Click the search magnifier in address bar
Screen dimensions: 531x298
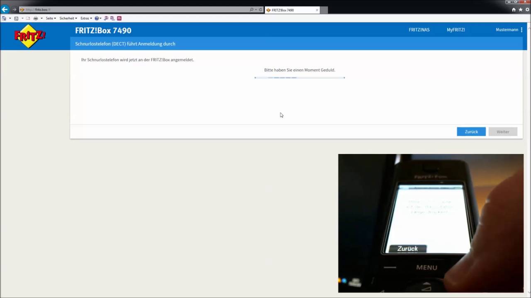[x=251, y=10]
